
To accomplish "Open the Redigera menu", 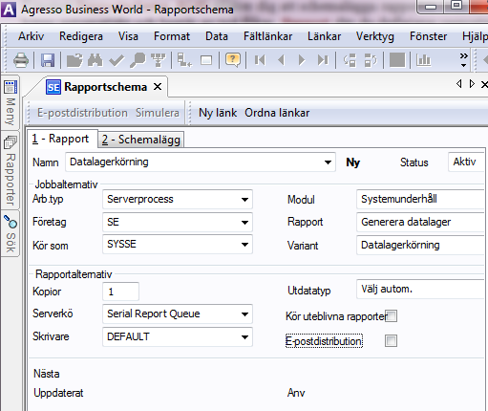I will (x=81, y=36).
